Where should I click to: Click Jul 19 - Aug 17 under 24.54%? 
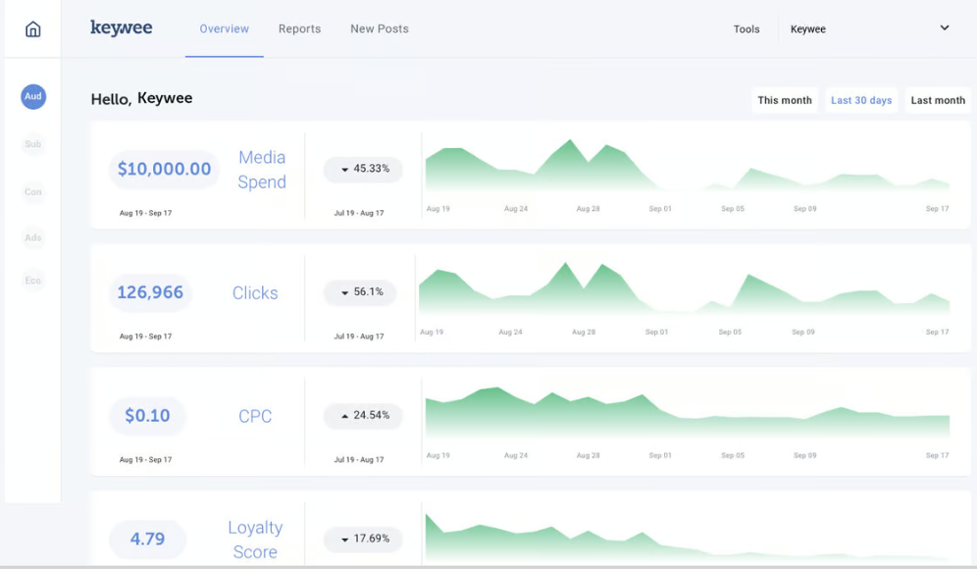[359, 460]
